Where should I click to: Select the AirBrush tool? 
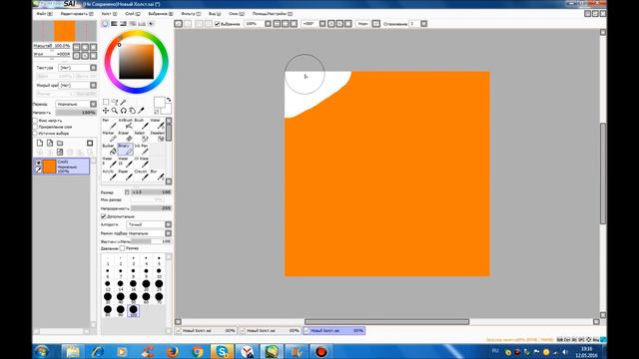tap(126, 124)
